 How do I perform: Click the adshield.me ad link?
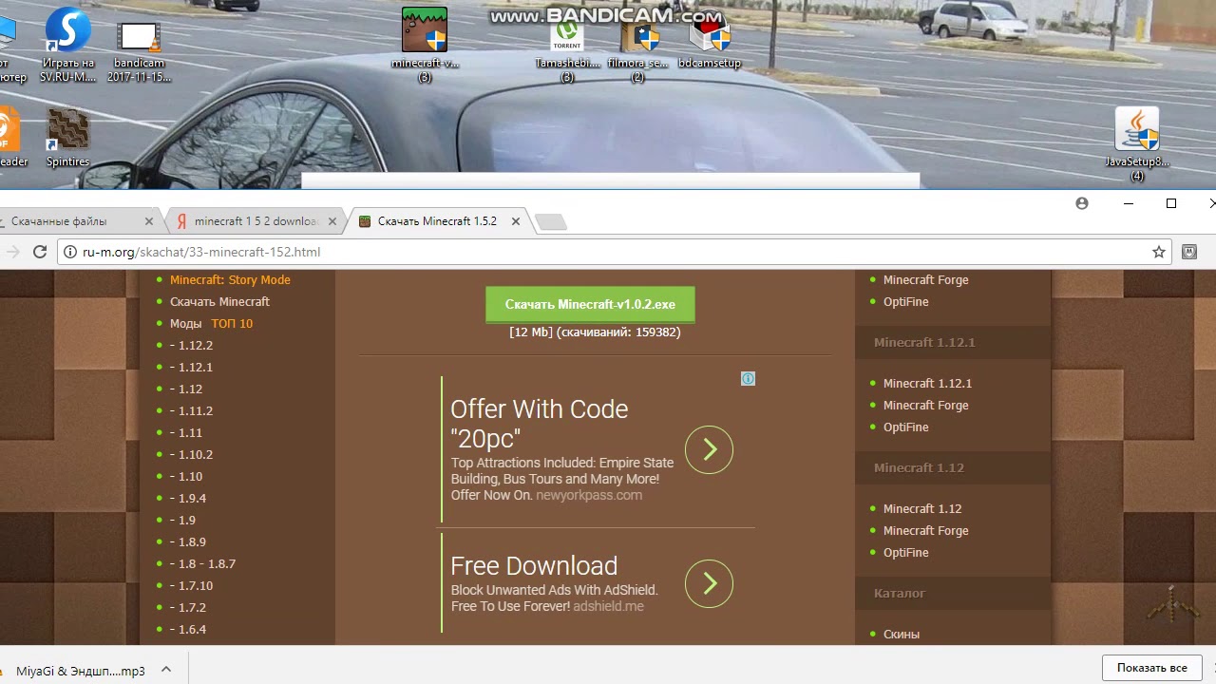click(x=608, y=606)
